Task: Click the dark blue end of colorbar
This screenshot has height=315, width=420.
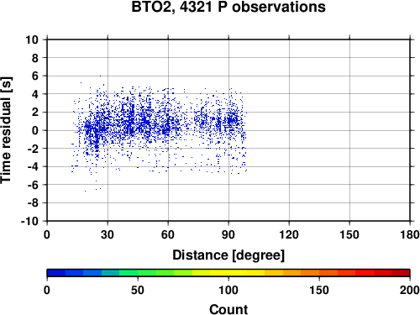Action: (56, 273)
